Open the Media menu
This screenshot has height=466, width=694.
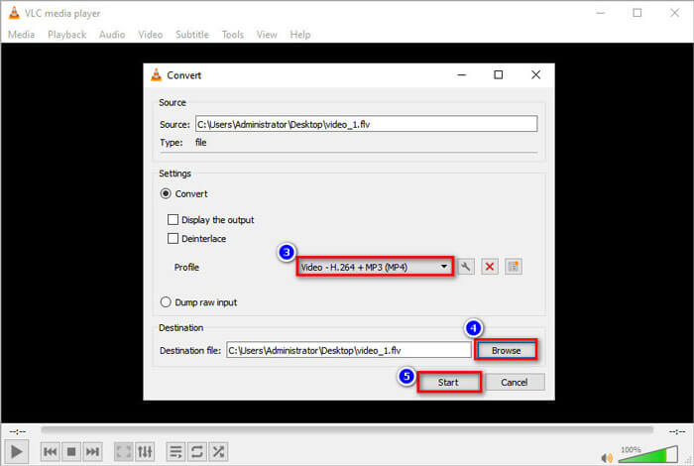[x=21, y=35]
